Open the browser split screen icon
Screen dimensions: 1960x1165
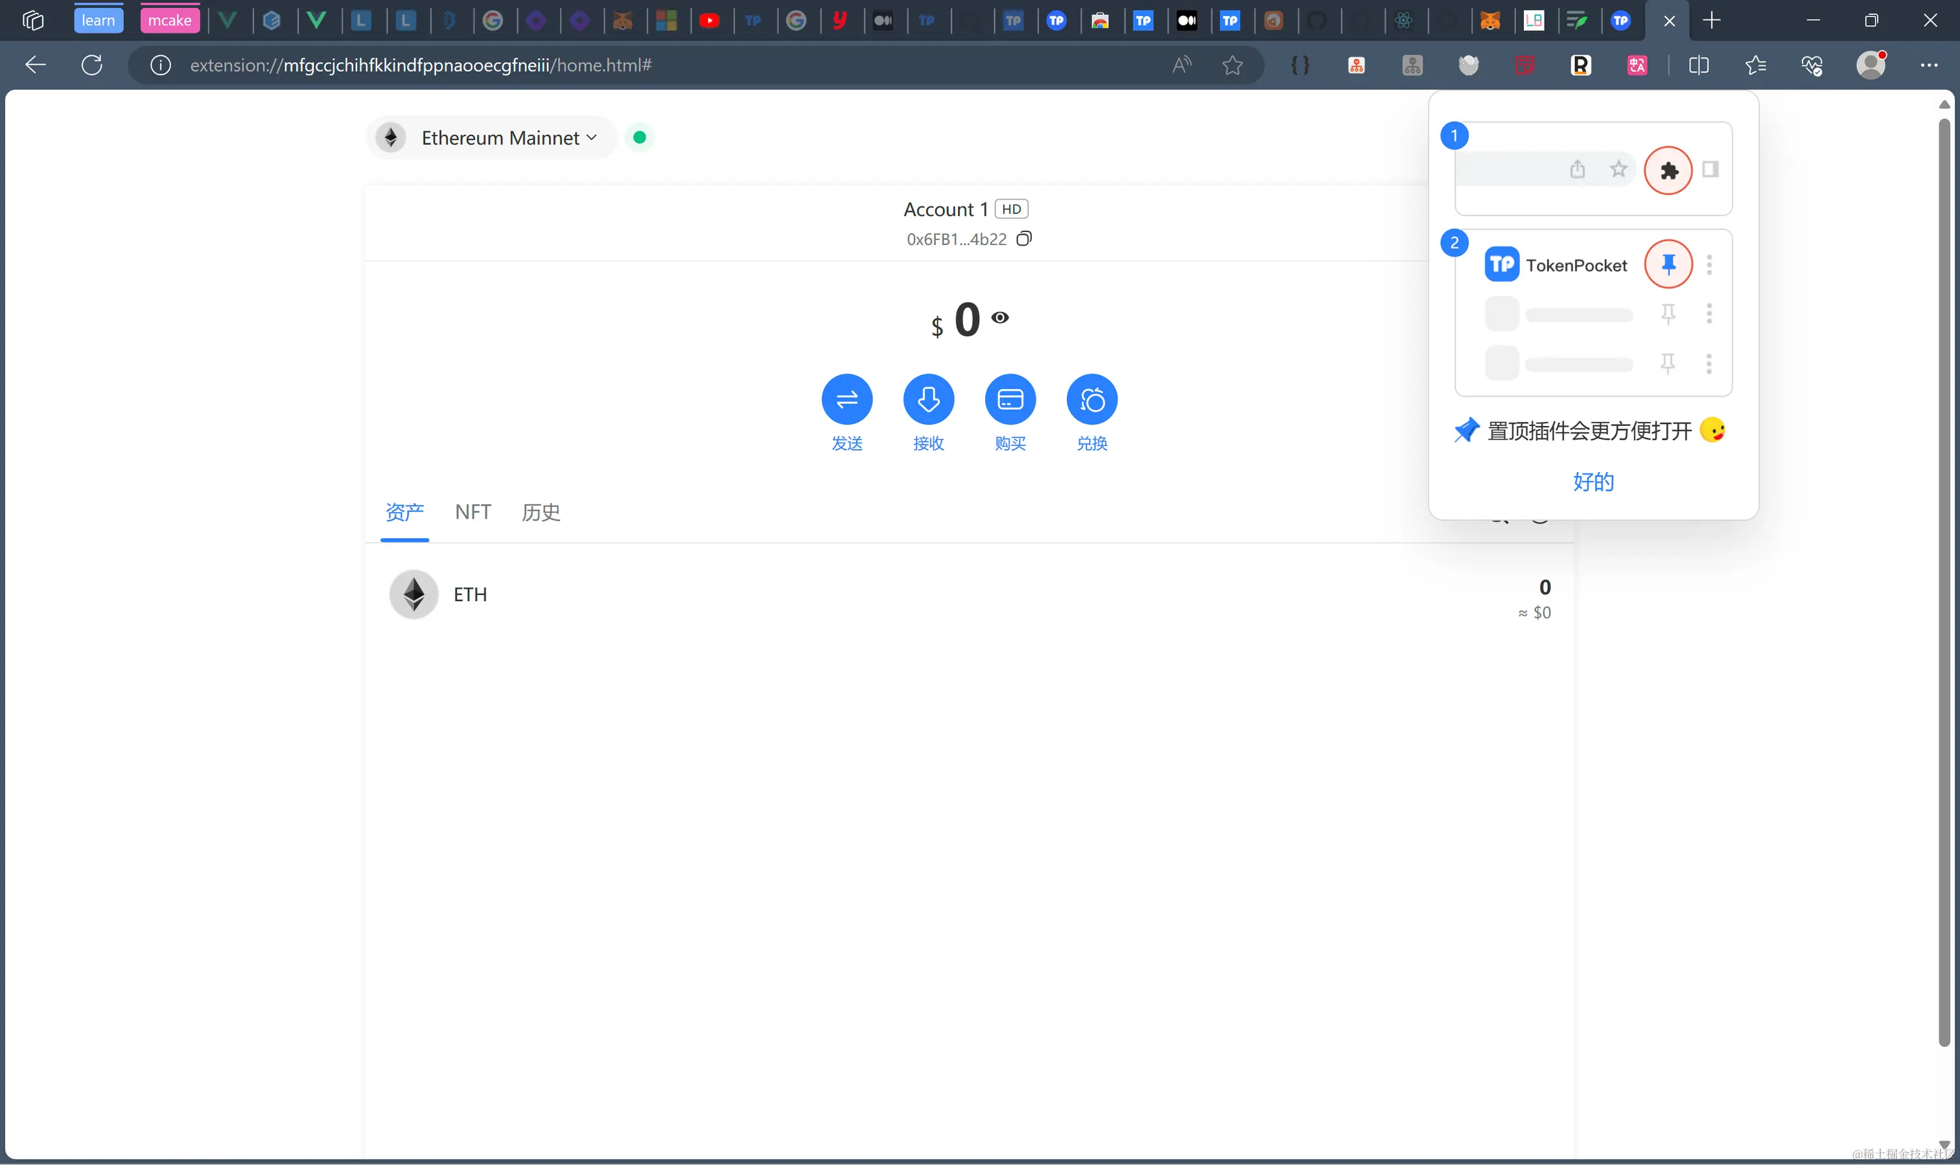coord(1698,65)
